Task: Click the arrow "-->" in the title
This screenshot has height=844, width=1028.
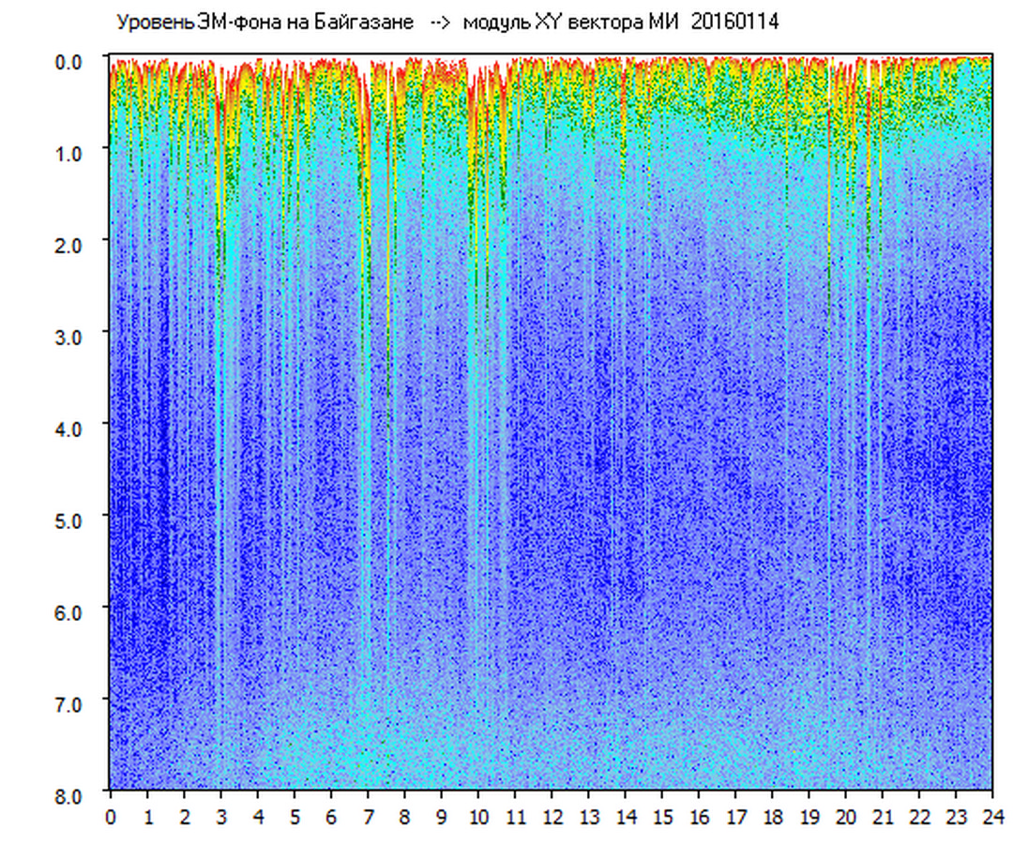Action: tap(439, 23)
